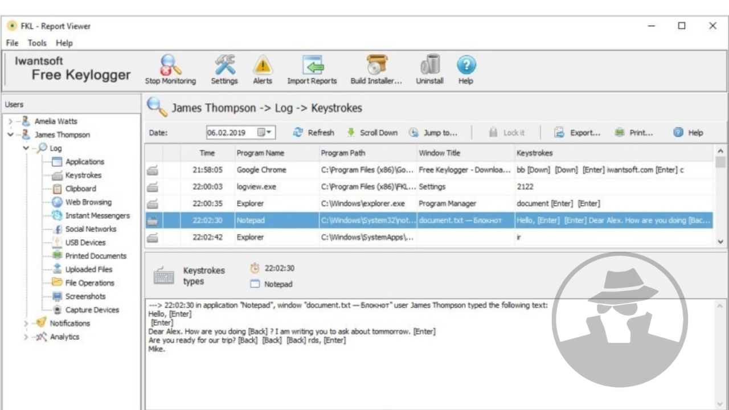Open the Printed Documents log

coord(96,256)
